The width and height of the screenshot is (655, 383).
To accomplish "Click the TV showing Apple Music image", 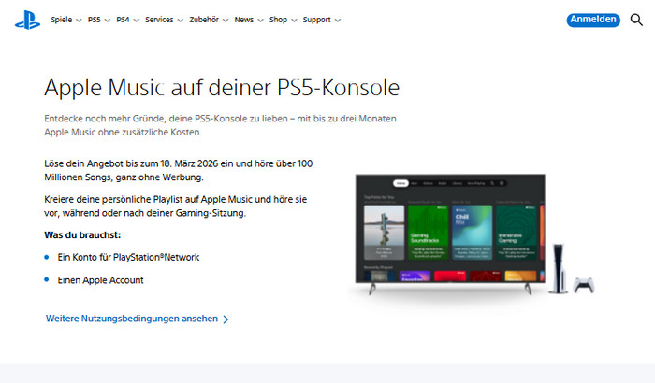I will [450, 234].
